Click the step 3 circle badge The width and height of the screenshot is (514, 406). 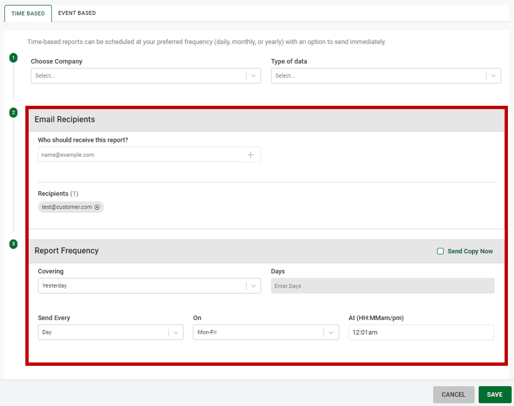(x=13, y=244)
